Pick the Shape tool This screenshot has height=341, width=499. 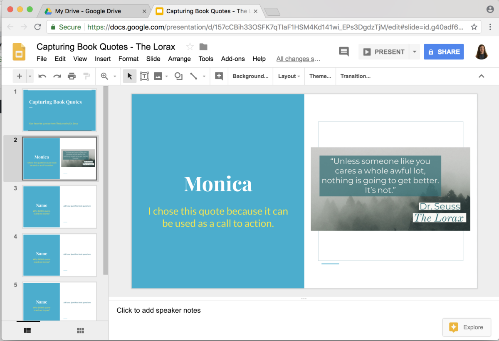[x=178, y=76]
